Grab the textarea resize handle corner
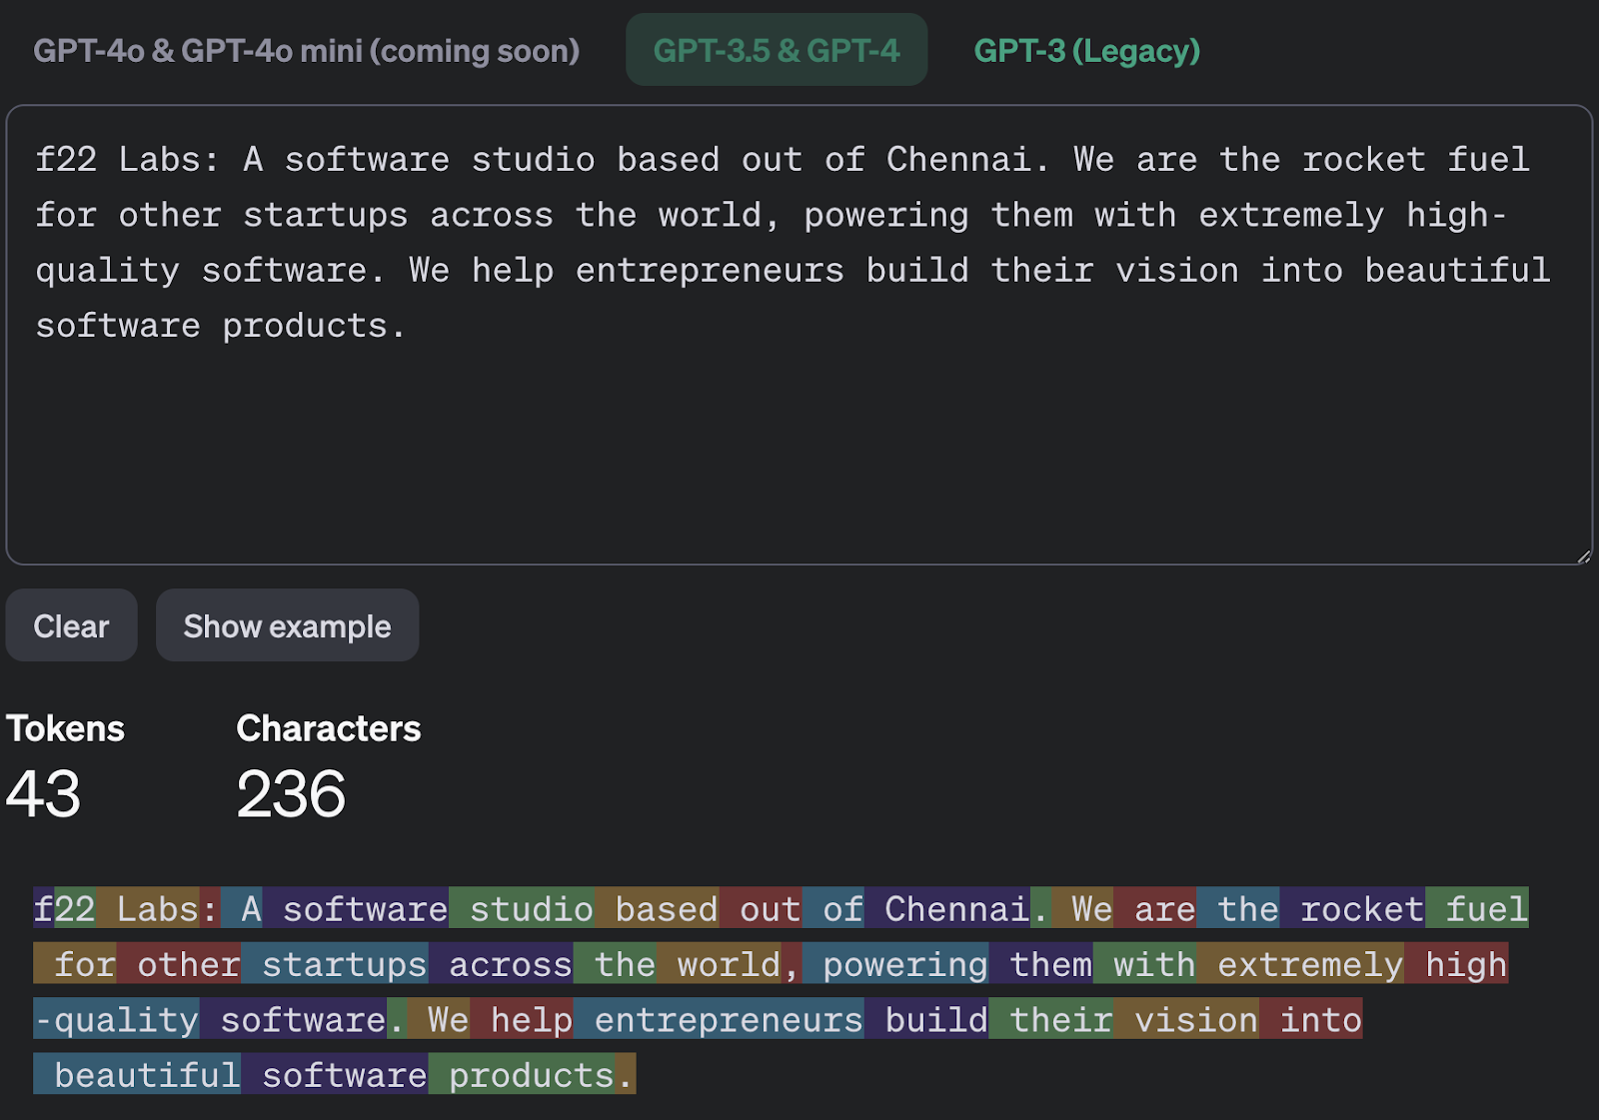This screenshot has width=1599, height=1120. (x=1583, y=556)
